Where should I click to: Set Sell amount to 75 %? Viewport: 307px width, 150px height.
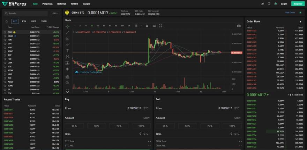[210, 126]
